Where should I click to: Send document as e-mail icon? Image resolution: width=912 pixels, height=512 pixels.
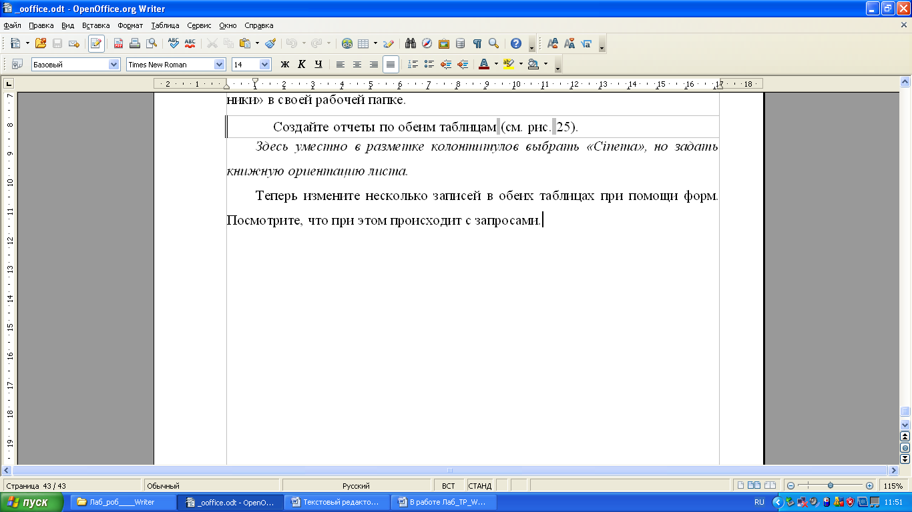point(73,43)
